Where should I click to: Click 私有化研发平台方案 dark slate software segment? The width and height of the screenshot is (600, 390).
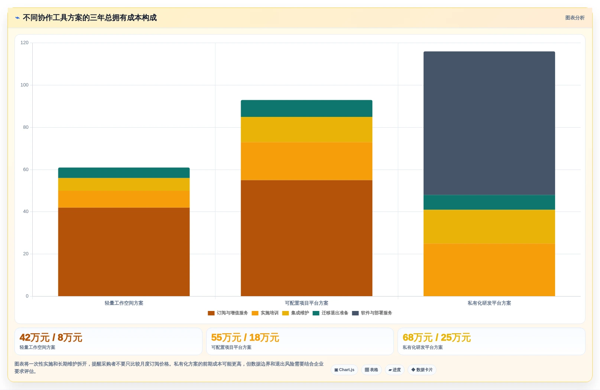tap(489, 123)
